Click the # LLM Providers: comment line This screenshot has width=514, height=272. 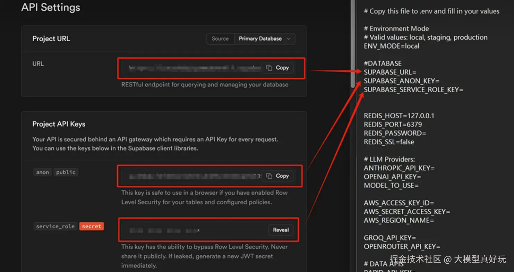point(389,159)
